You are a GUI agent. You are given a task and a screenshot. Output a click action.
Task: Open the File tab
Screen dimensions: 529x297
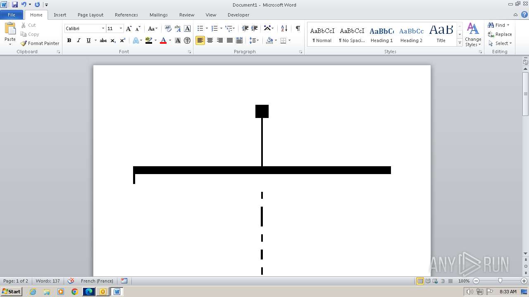point(12,15)
